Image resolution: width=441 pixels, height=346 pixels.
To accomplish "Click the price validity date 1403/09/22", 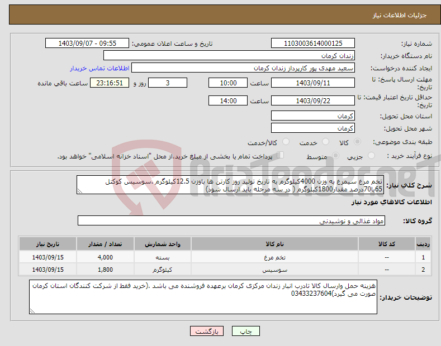I will pyautogui.click(x=313, y=100).
